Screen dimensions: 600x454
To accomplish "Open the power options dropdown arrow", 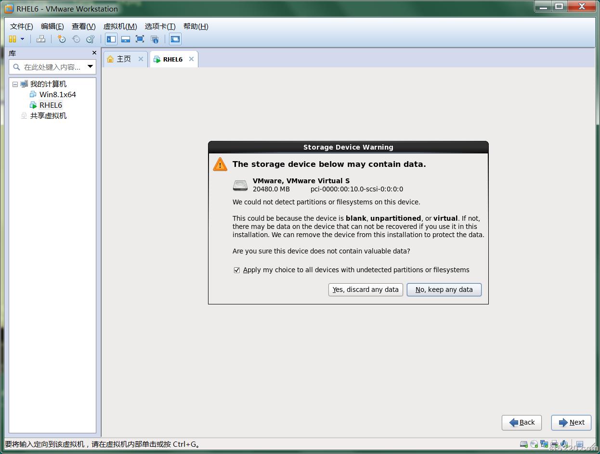I will coord(22,39).
